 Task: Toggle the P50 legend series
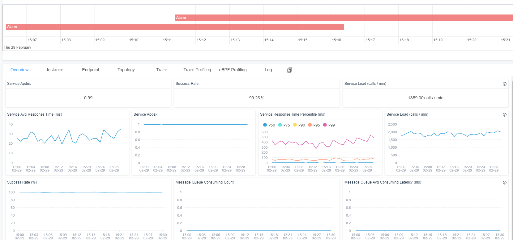coord(269,125)
